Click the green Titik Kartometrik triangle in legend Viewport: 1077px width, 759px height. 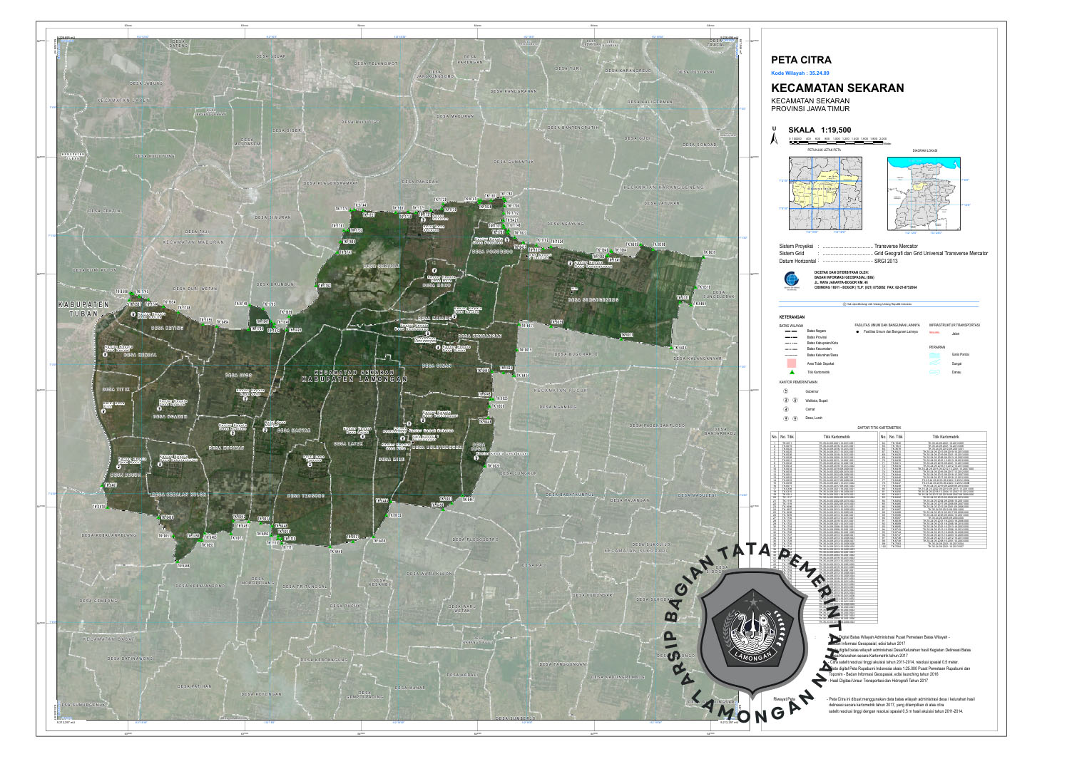click(790, 373)
